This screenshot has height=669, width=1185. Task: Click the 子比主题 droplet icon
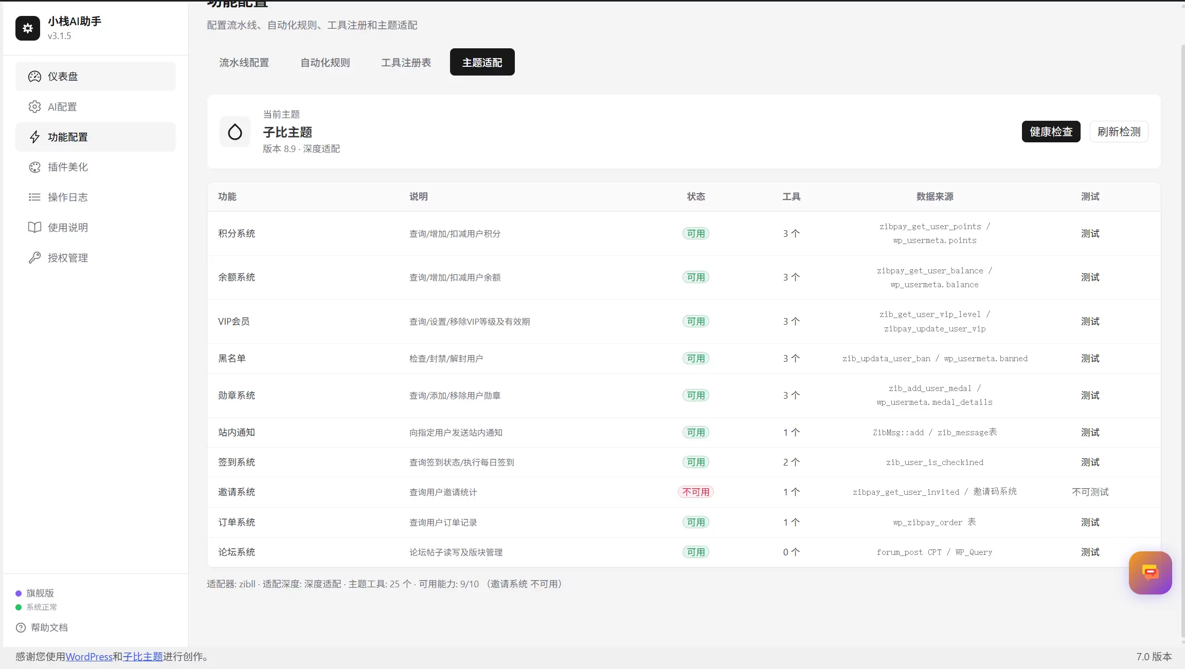click(235, 132)
